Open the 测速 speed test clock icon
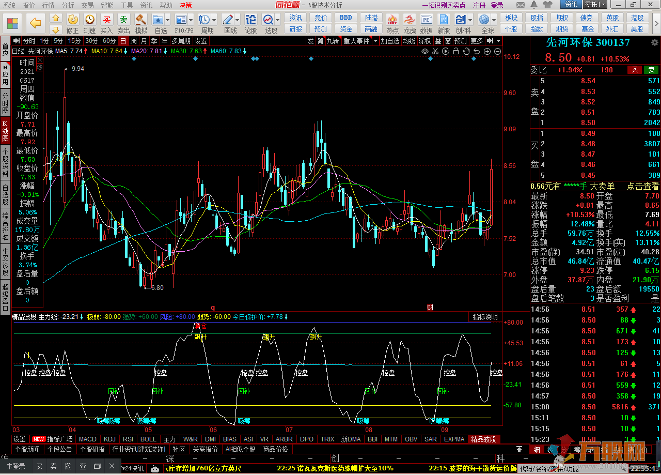This screenshot has width=661, height=475. click(90, 20)
